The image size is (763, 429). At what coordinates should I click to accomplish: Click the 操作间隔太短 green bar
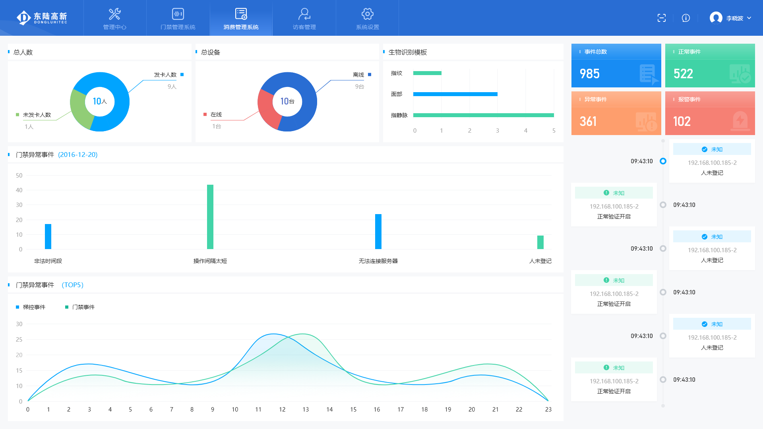[210, 217]
